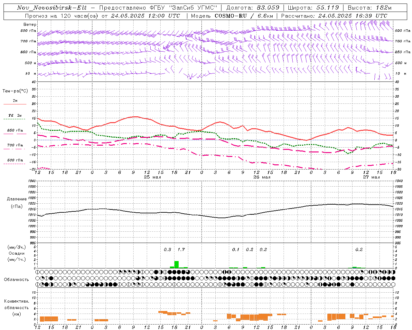Click the (мм/3ч.) precipitation unit label
412x330 pixels.
17,247
